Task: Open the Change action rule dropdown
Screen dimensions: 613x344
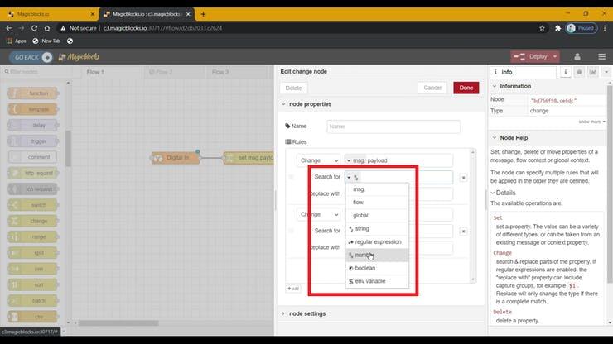Action: click(x=319, y=160)
